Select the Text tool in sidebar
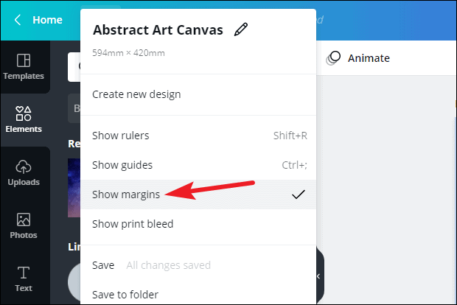The image size is (457, 305). tap(24, 279)
